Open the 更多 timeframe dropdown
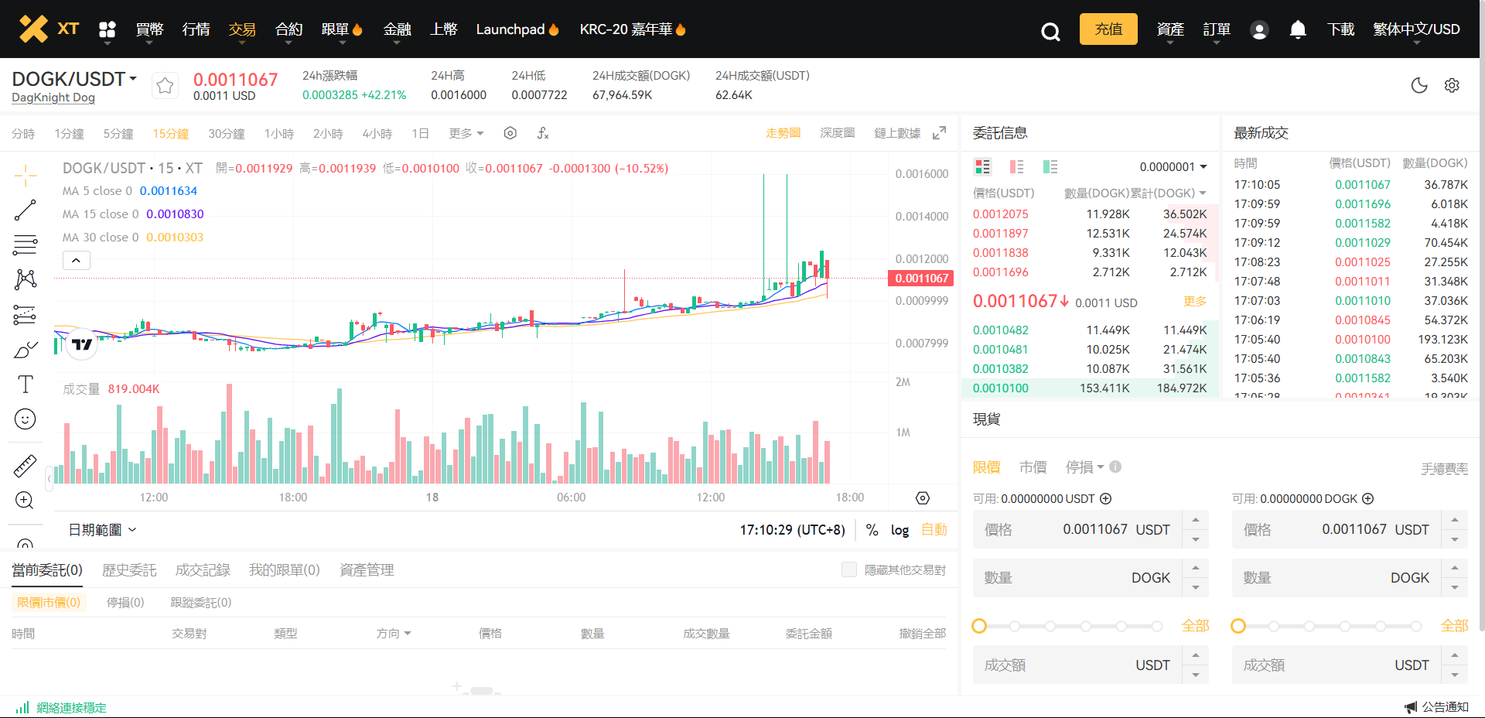The width and height of the screenshot is (1485, 718). [x=466, y=133]
